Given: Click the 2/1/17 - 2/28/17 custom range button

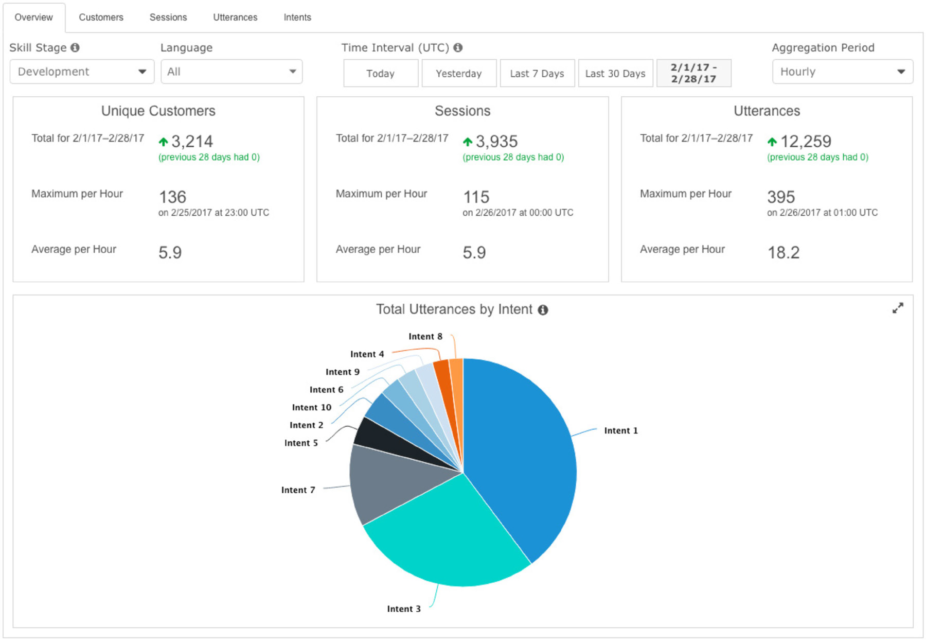Looking at the screenshot, I should pyautogui.click(x=693, y=74).
